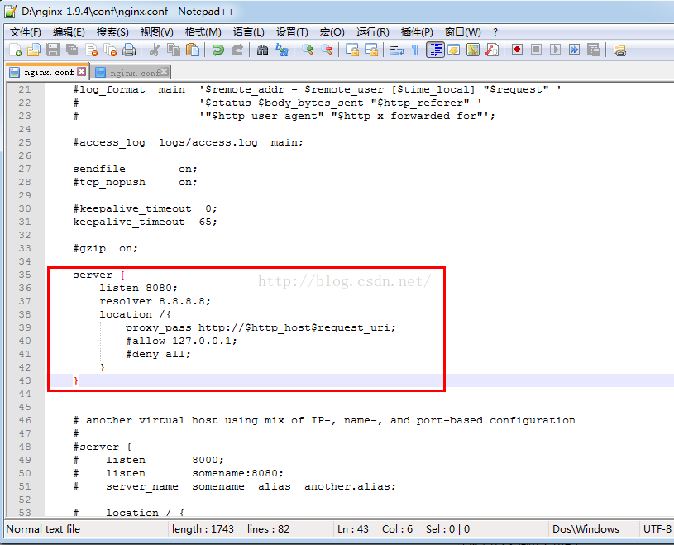Click the Open file folder icon
This screenshot has height=545, width=674.
pyautogui.click(x=34, y=50)
